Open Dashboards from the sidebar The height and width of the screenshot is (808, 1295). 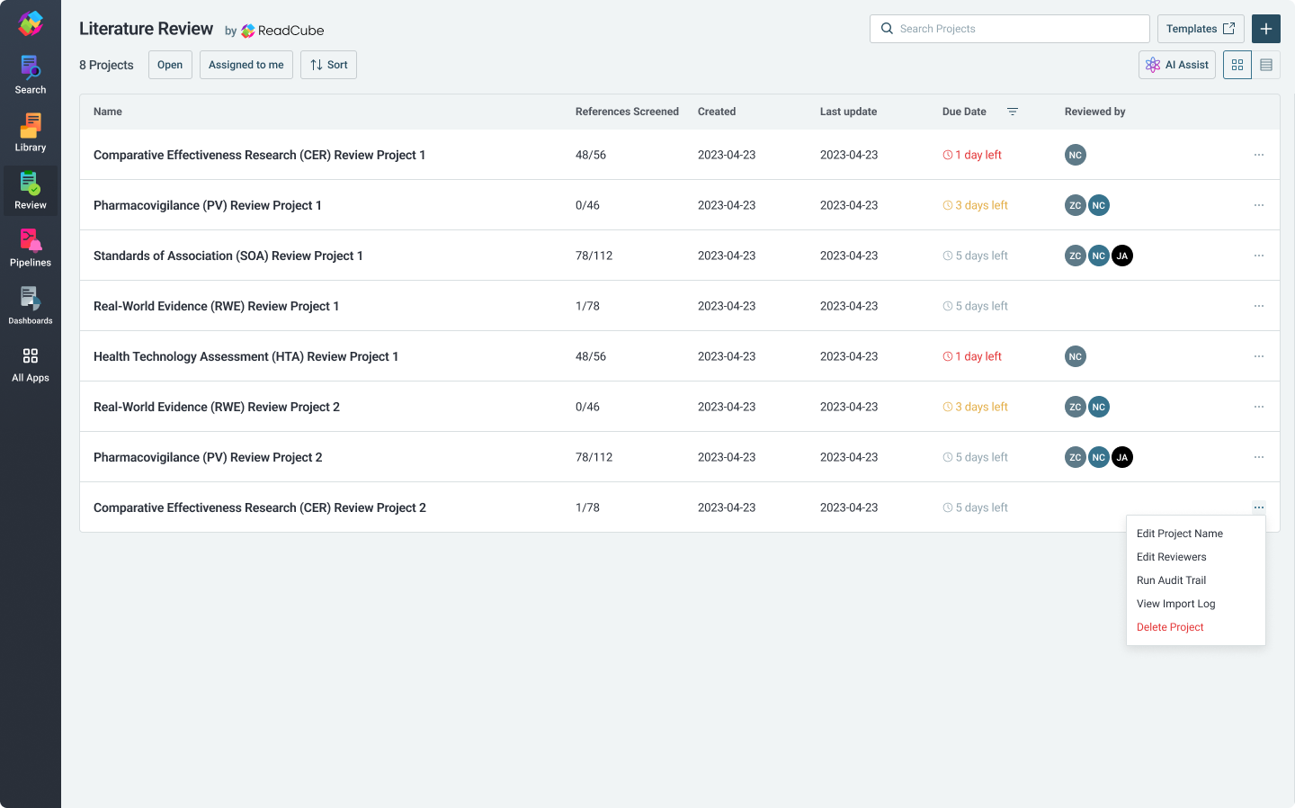tap(31, 306)
